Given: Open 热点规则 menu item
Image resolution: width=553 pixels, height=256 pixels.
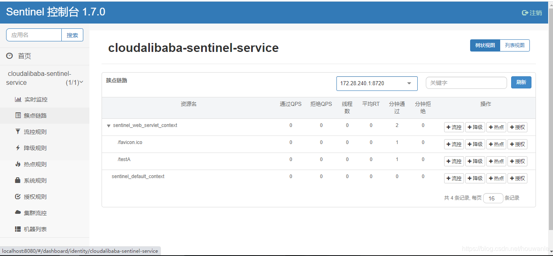Looking at the screenshot, I should pyautogui.click(x=45, y=164).
